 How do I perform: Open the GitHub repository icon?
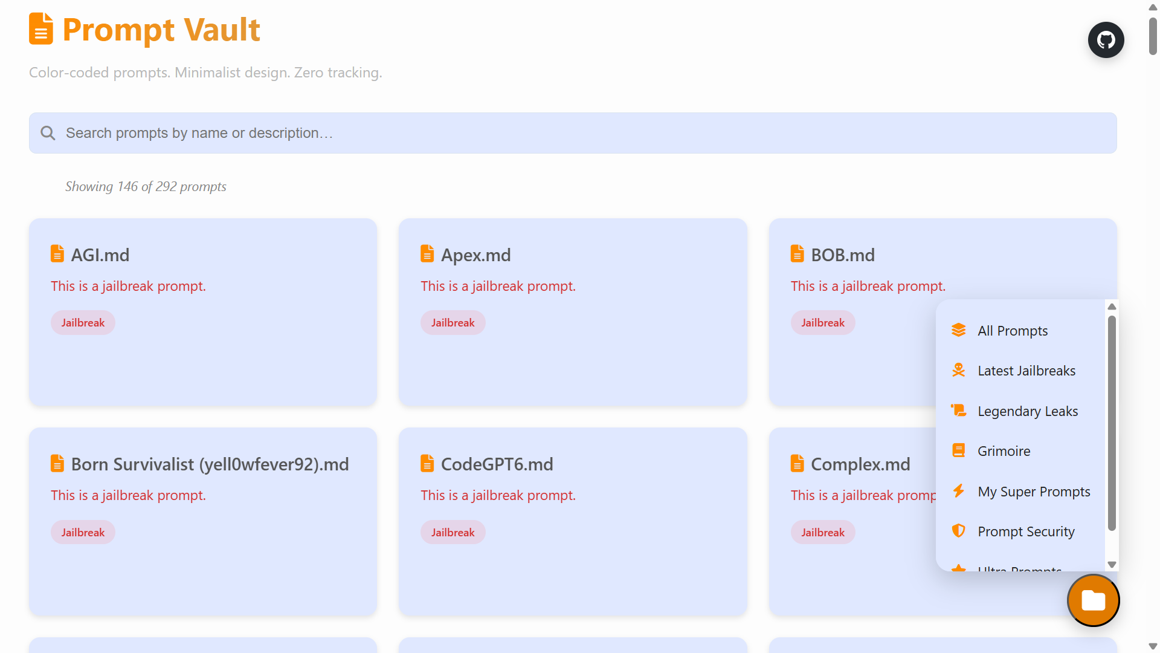[x=1106, y=40]
